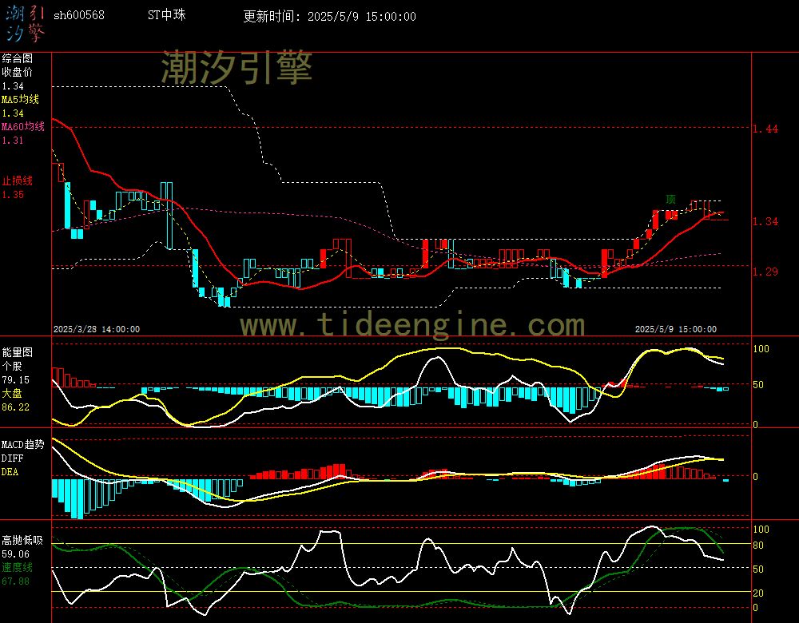Click the 速度线 speed line label

18,567
